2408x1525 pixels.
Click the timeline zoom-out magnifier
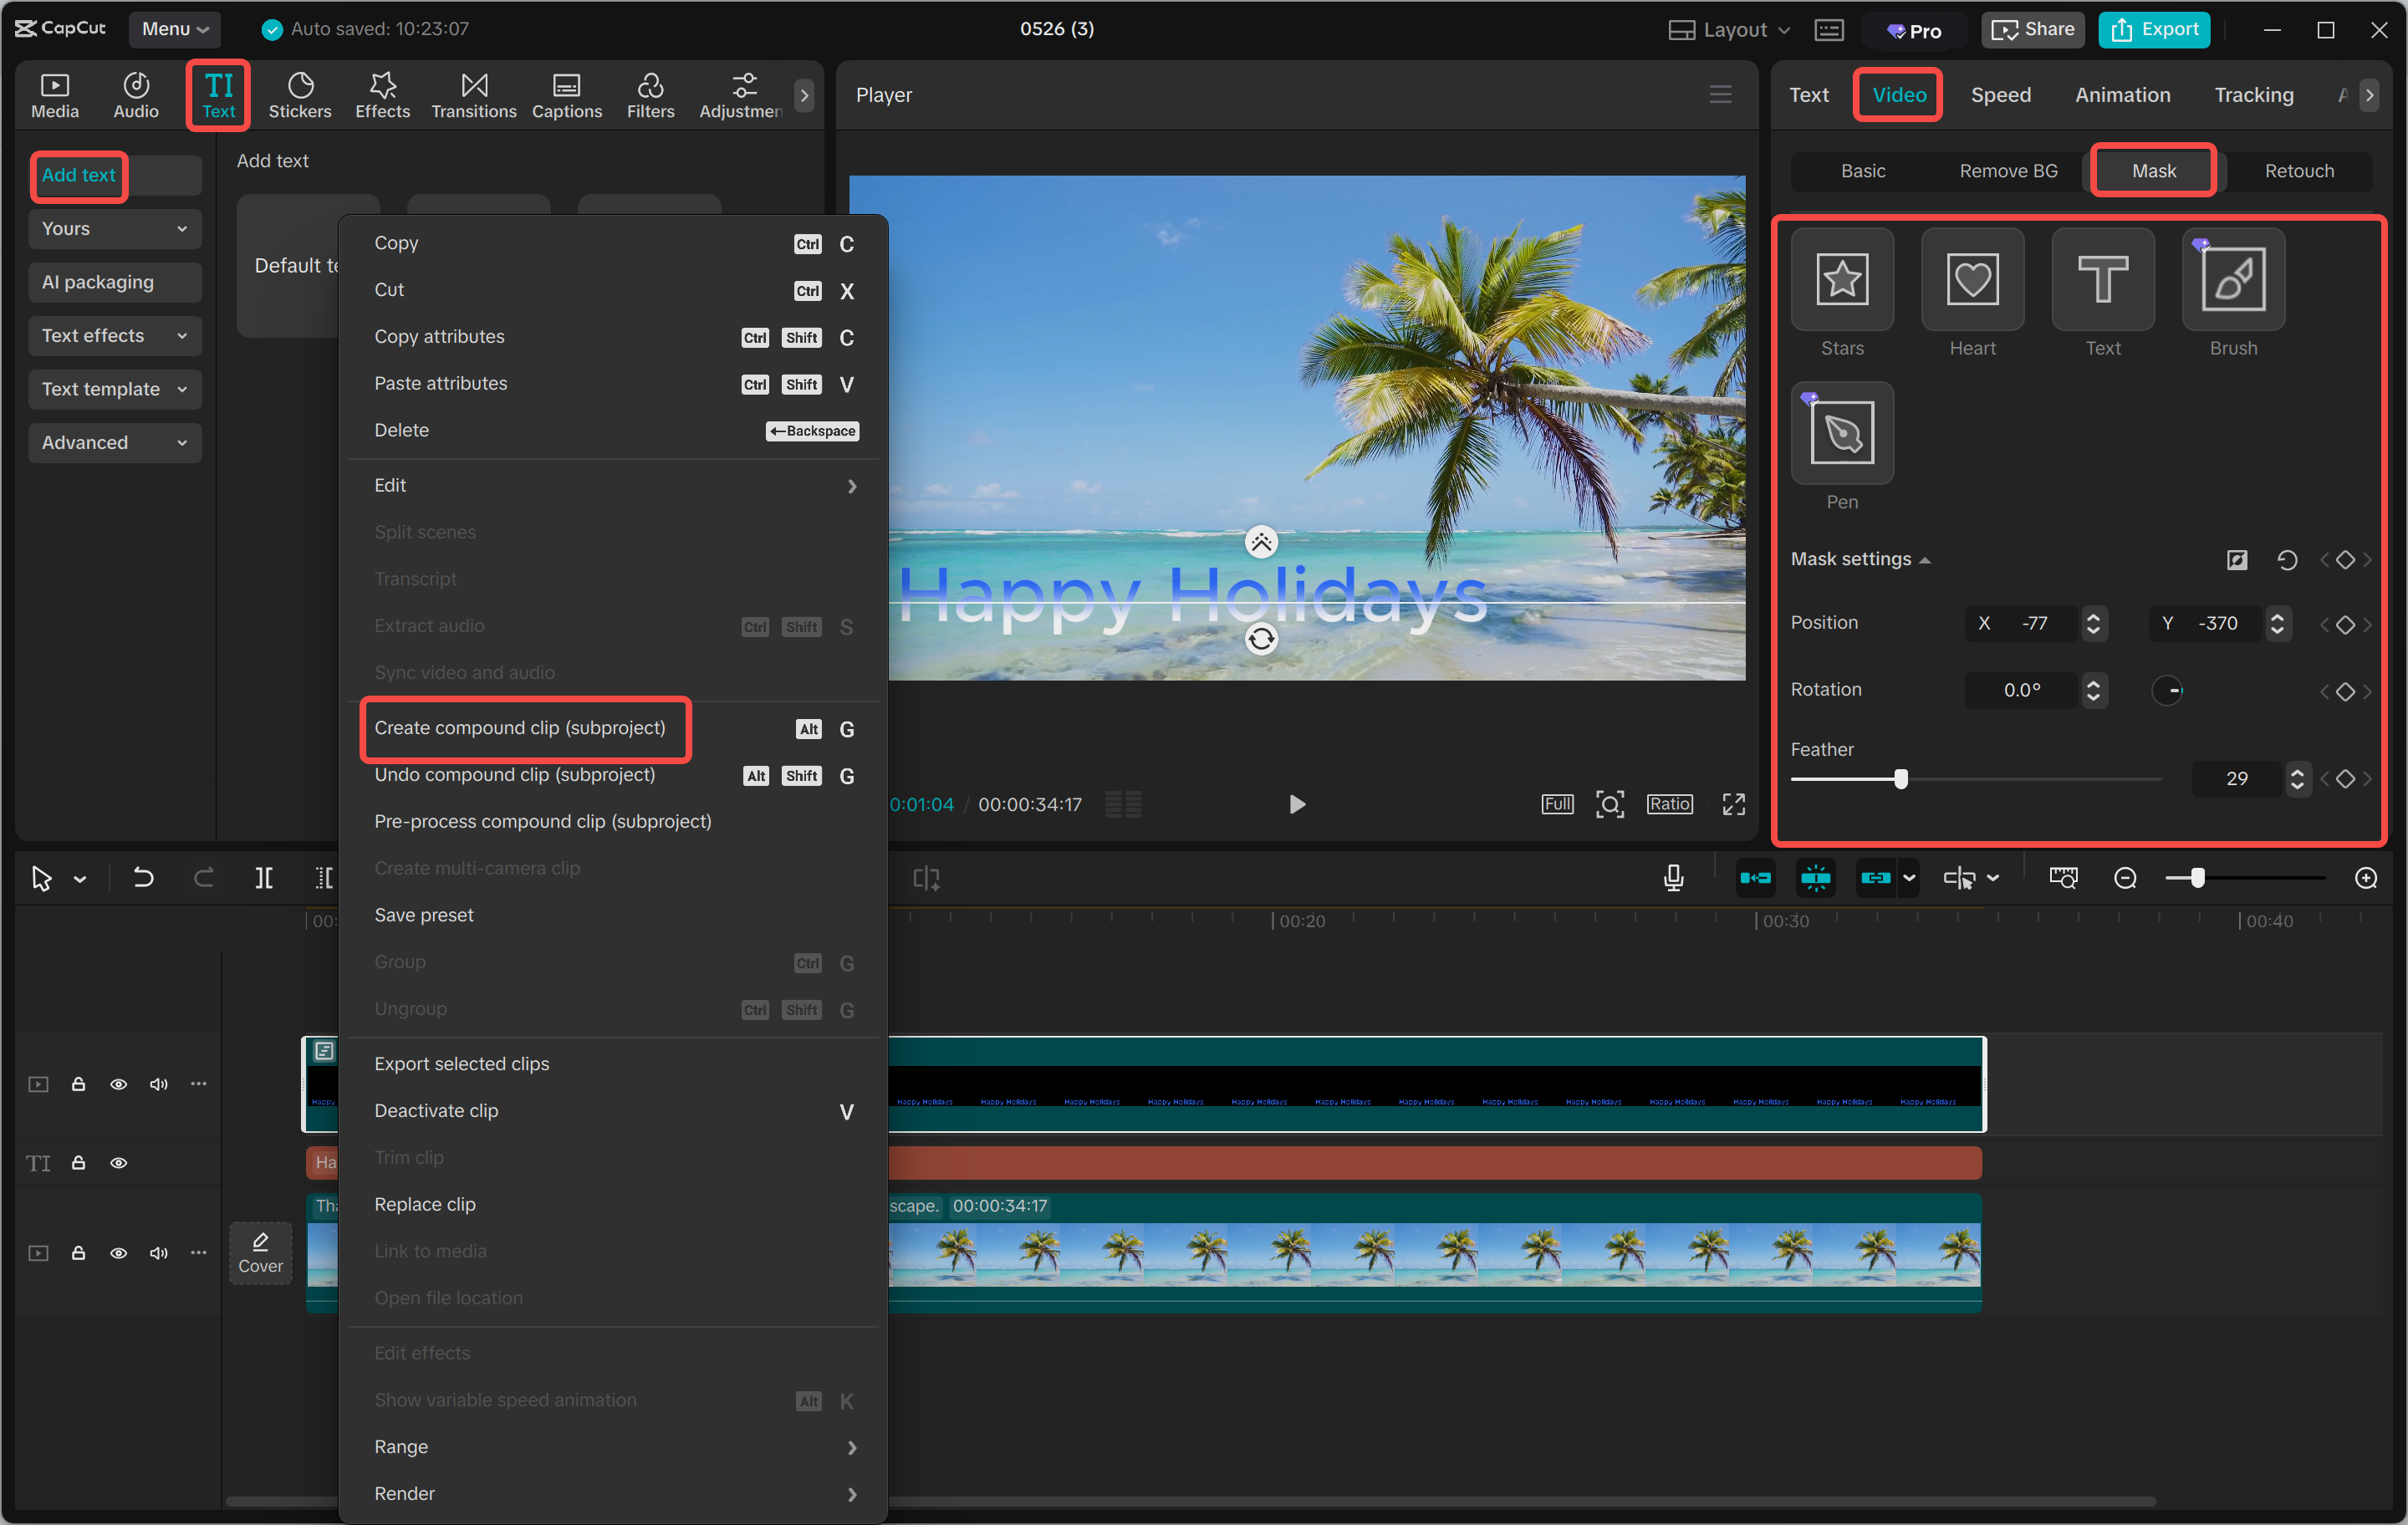(x=2125, y=878)
